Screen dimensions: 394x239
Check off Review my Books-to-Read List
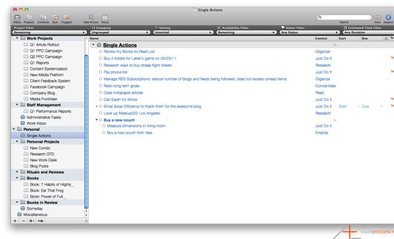pos(100,51)
